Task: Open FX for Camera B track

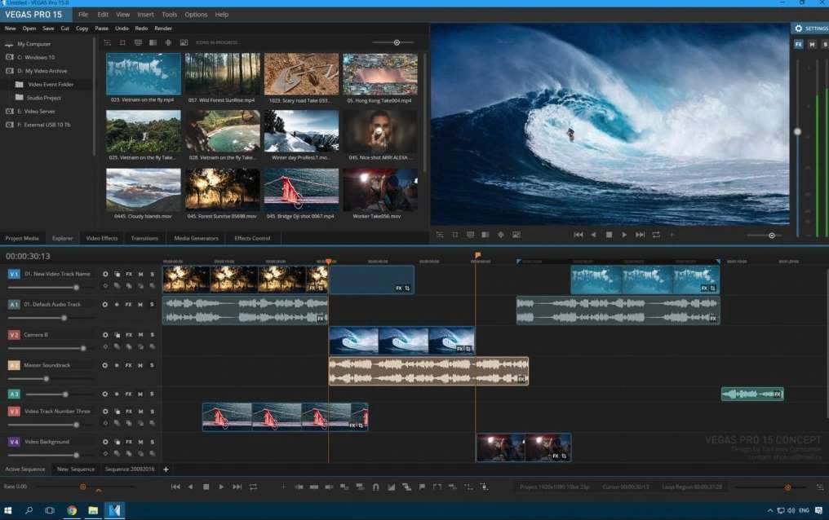Action: [128, 335]
